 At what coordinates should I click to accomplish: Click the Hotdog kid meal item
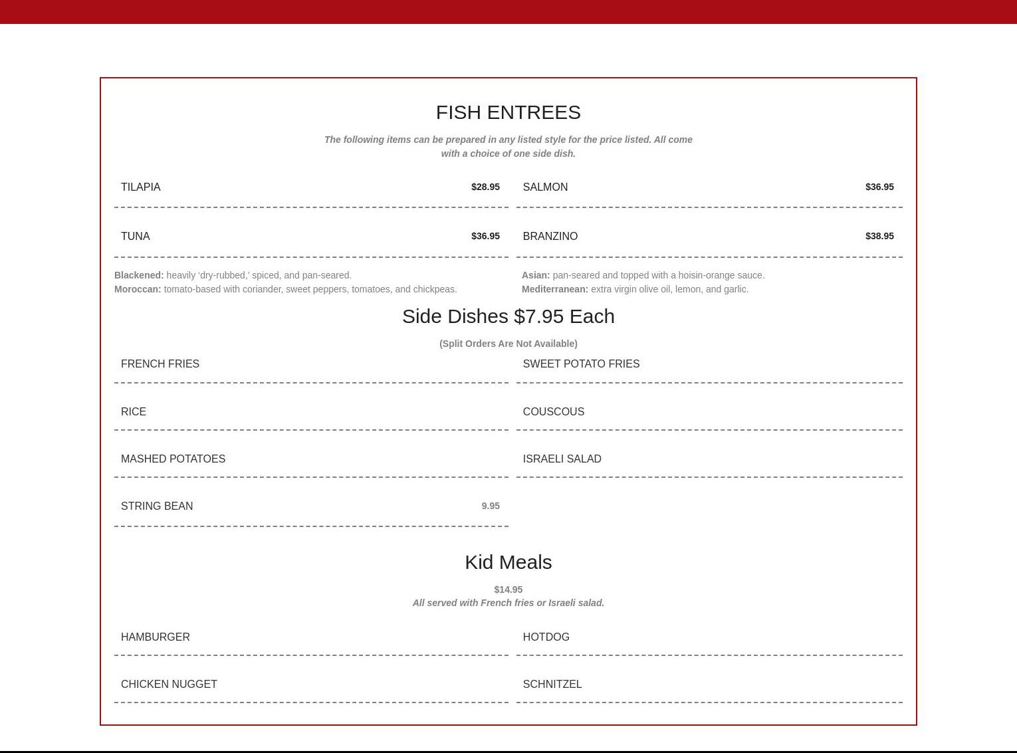546,637
